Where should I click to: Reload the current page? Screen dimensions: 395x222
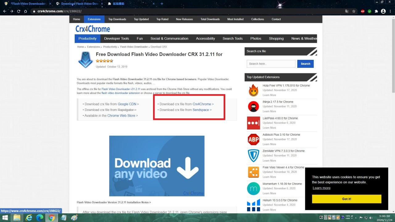(19, 11)
